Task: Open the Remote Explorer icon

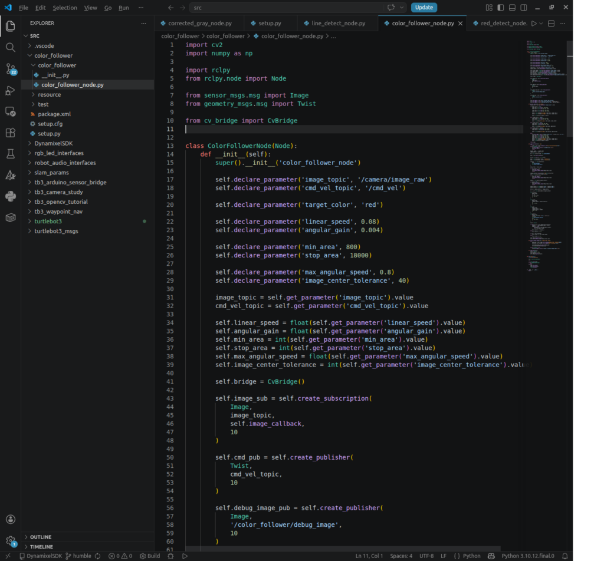Action: tap(11, 111)
